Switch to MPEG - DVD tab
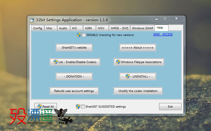Screen dimensions: 211x131 click(119, 28)
